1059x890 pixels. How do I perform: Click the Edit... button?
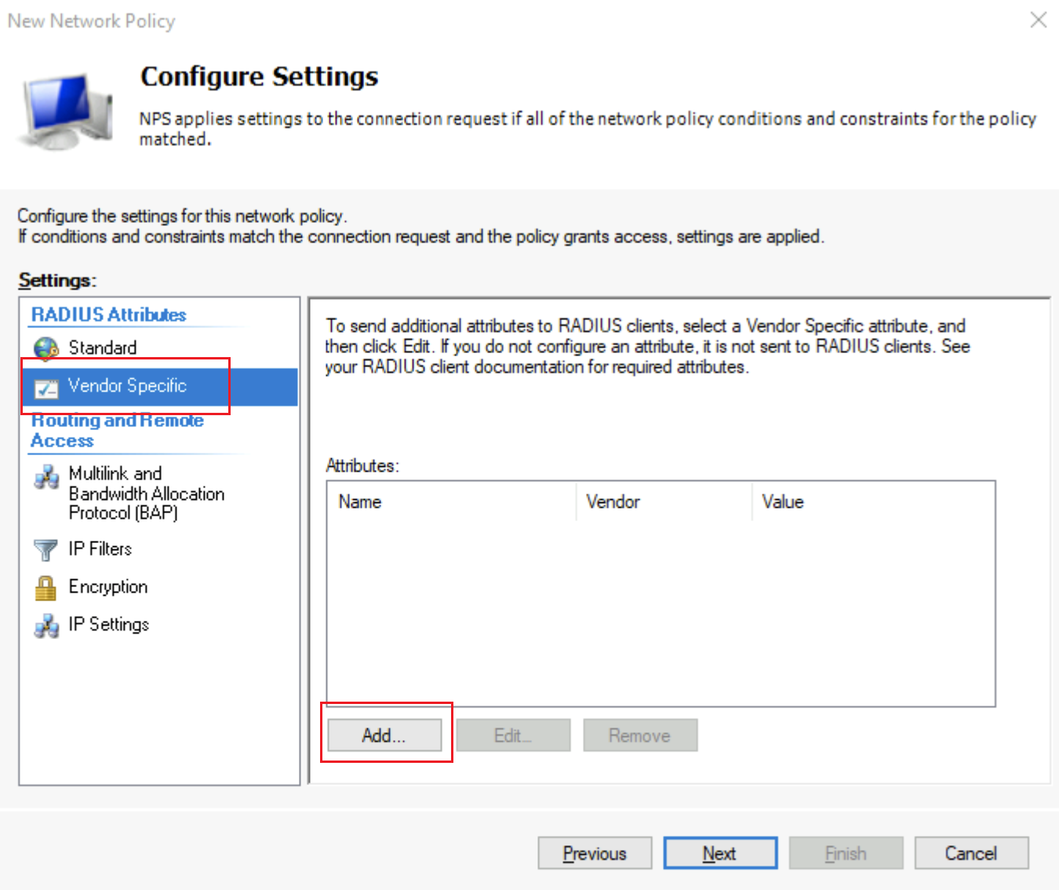pos(514,735)
